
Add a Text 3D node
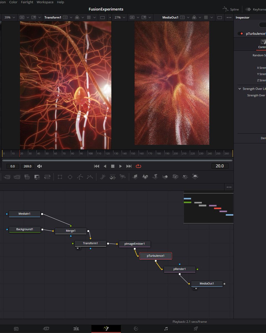[x=155, y=177]
